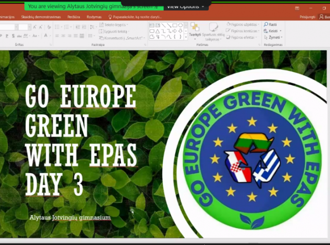Viewport: 330px width, 245px height.
Task: Open the Aa change case menu
Action: coord(35,36)
